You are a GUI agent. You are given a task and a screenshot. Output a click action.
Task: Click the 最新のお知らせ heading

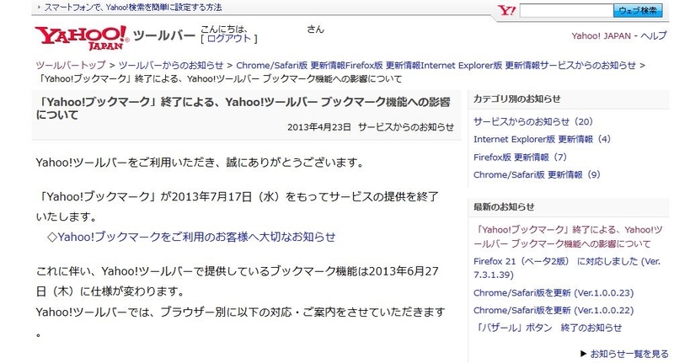point(504,207)
